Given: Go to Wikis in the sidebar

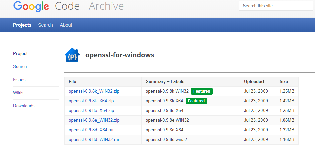Looking at the screenshot, I should pos(18,93).
